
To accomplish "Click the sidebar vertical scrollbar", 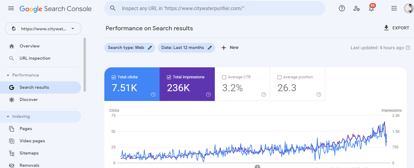I will click(x=85, y=64).
